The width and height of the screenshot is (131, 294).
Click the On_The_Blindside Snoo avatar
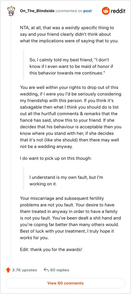click(x=11, y=11)
